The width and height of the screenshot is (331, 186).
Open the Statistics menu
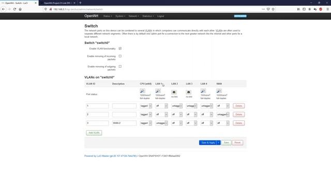click(x=148, y=16)
